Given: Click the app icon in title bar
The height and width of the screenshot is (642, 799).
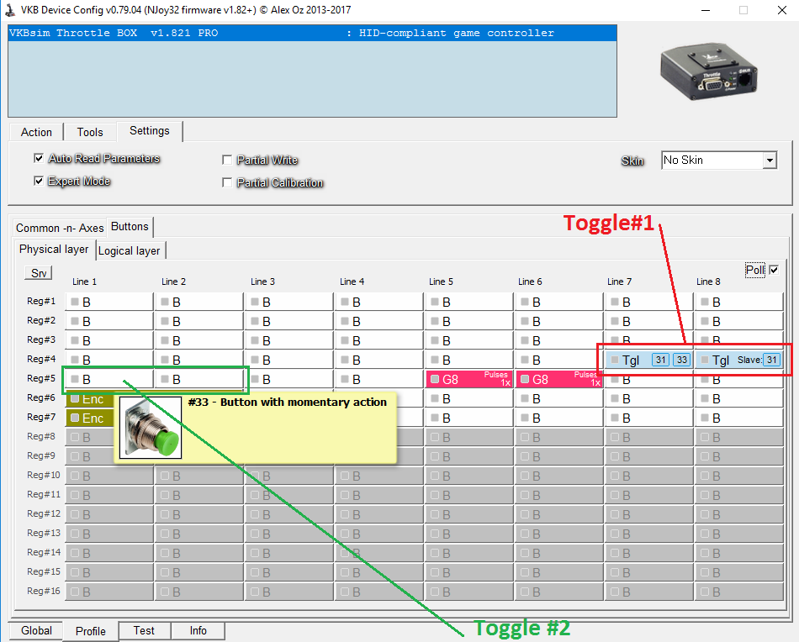Looking at the screenshot, I should [10, 10].
